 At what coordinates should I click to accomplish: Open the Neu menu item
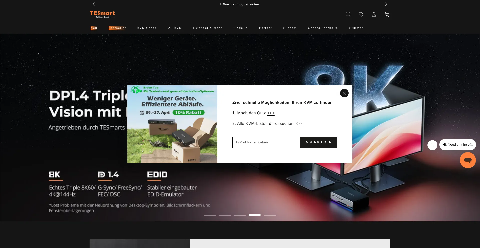point(94,28)
